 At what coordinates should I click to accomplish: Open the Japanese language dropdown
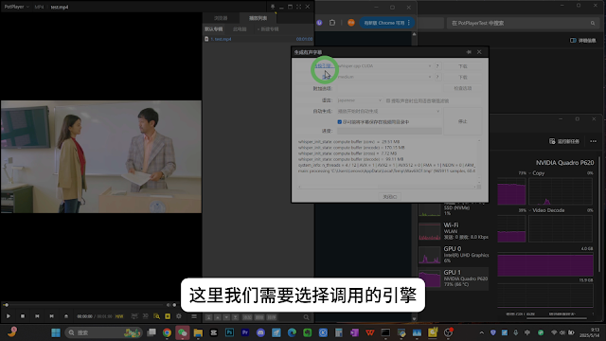point(360,100)
